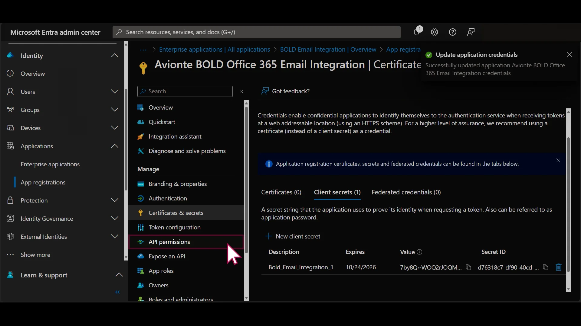Collapse the left navigation sidebar
The width and height of the screenshot is (581, 326).
pyautogui.click(x=118, y=292)
